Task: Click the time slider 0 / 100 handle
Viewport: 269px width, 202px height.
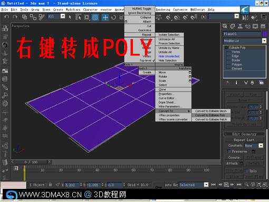Action: (31, 162)
